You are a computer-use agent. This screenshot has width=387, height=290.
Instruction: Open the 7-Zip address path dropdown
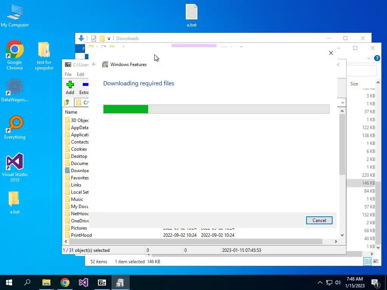342,102
